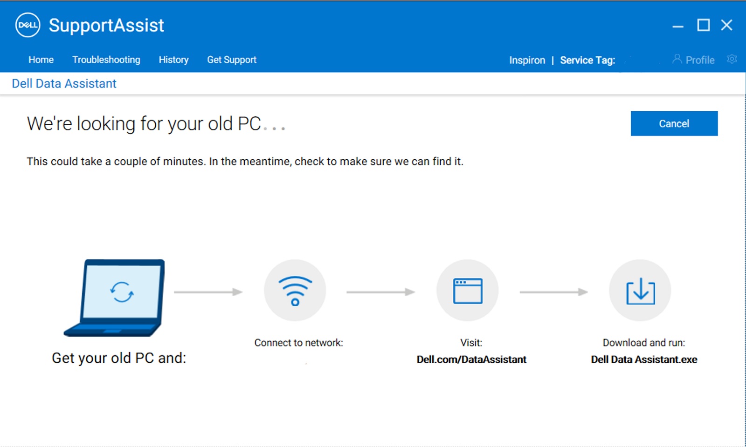Viewport: 746px width, 447px height.
Task: Minimize the SupportAssist window
Action: [678, 26]
